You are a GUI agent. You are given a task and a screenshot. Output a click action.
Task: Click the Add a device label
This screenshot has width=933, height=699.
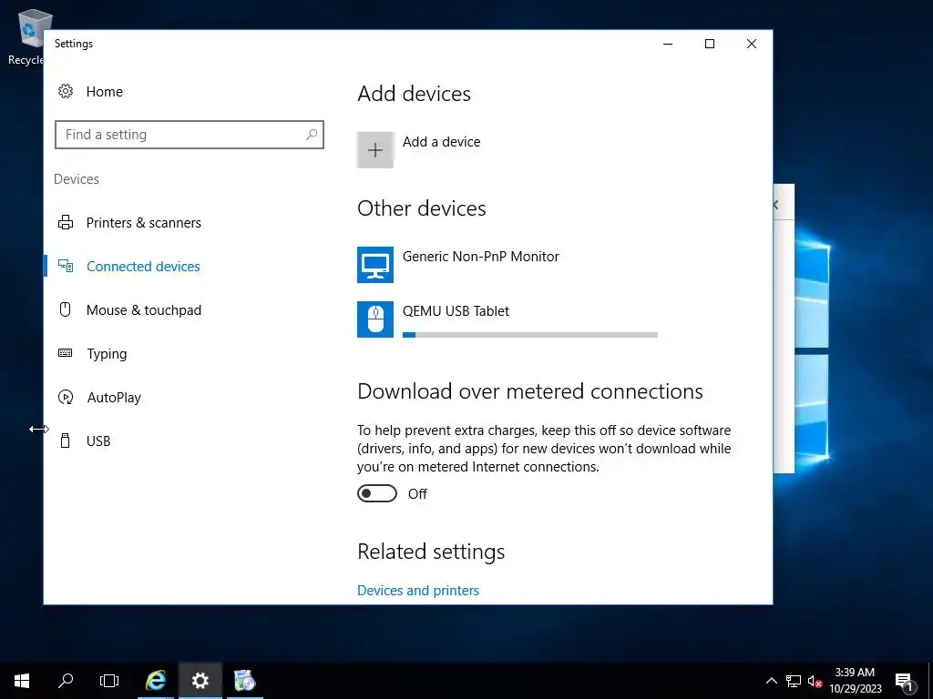pos(441,141)
